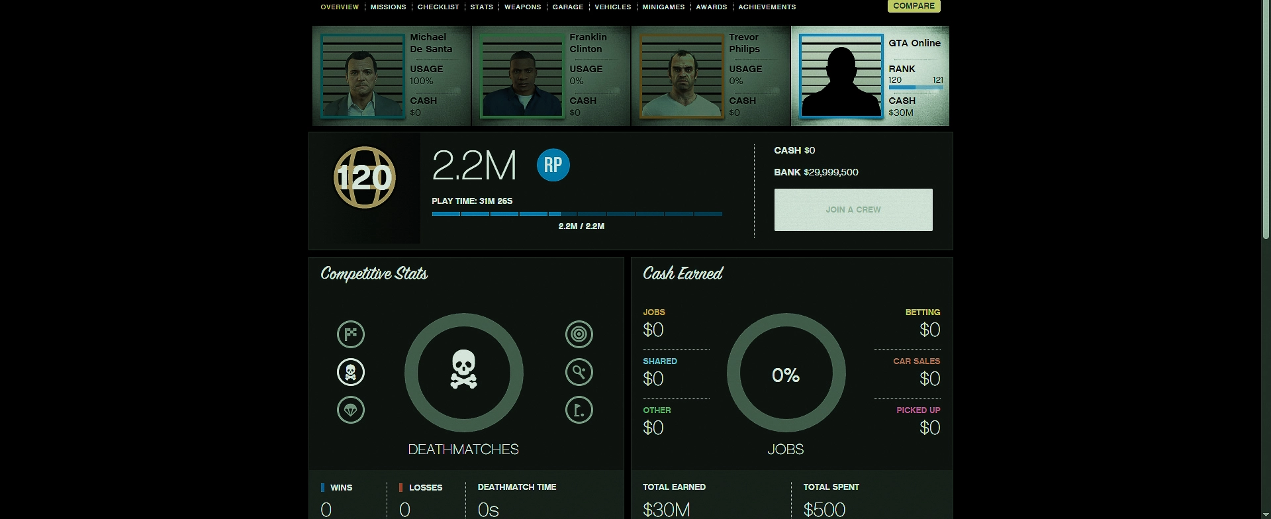Select the Michael De Santa character card
Viewport: 1271px width, 519px height.
(392, 76)
